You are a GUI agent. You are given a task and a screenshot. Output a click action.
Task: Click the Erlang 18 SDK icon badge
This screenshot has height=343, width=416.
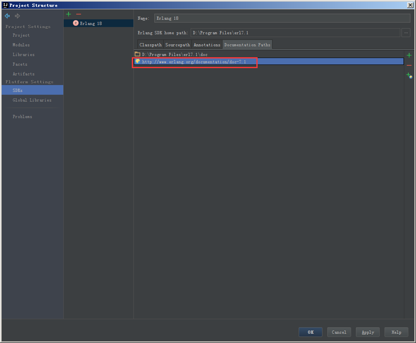click(76, 23)
